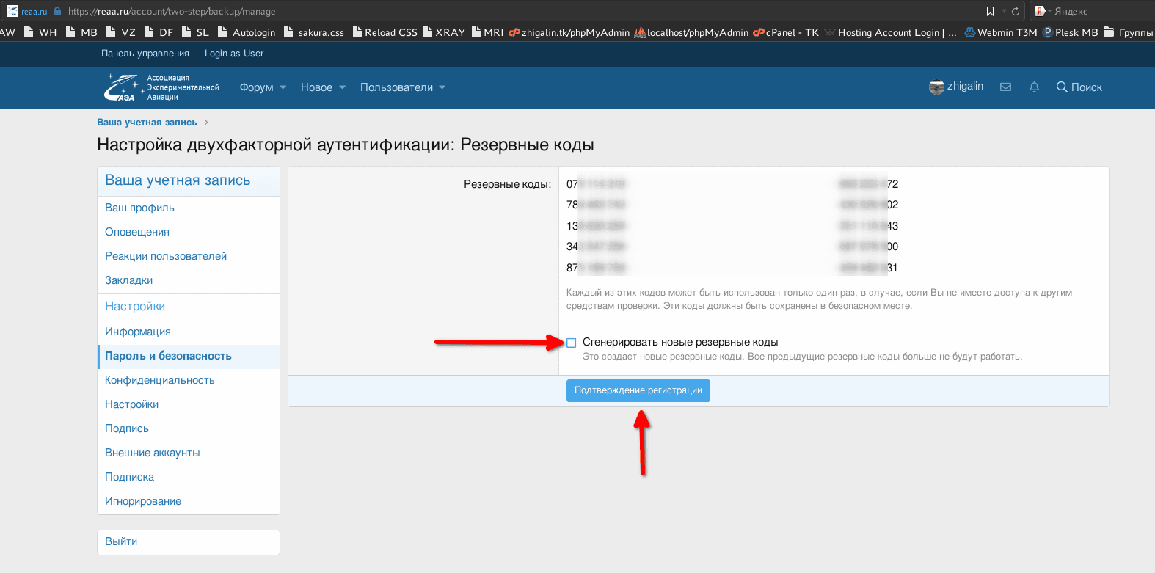Screen dimensions: 1155x573
Task: Open the MB bookmark
Action: 81,32
